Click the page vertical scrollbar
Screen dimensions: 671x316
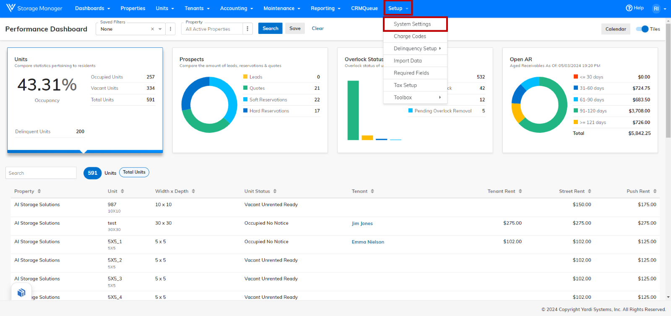(668, 80)
